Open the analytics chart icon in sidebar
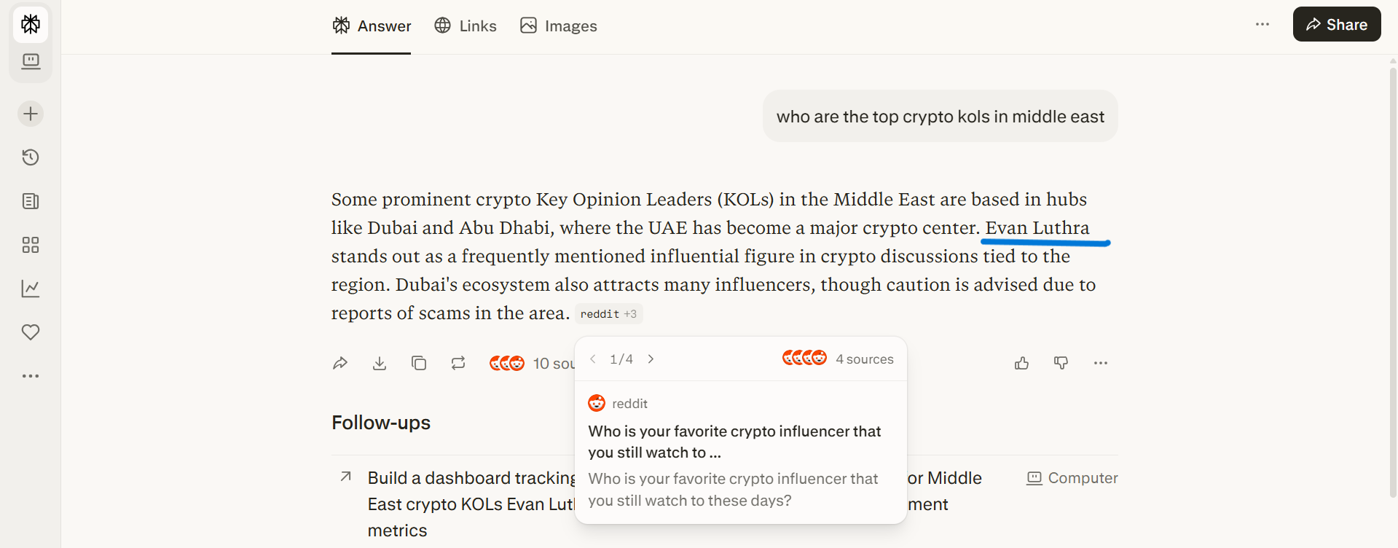This screenshot has height=548, width=1398. 30,289
